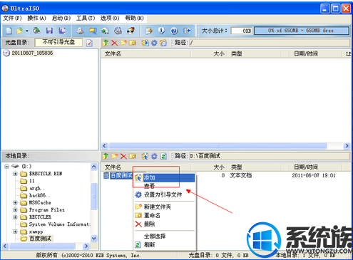Open the 文件(F) menu
Screen dimensions: 353x260
(x=12, y=19)
